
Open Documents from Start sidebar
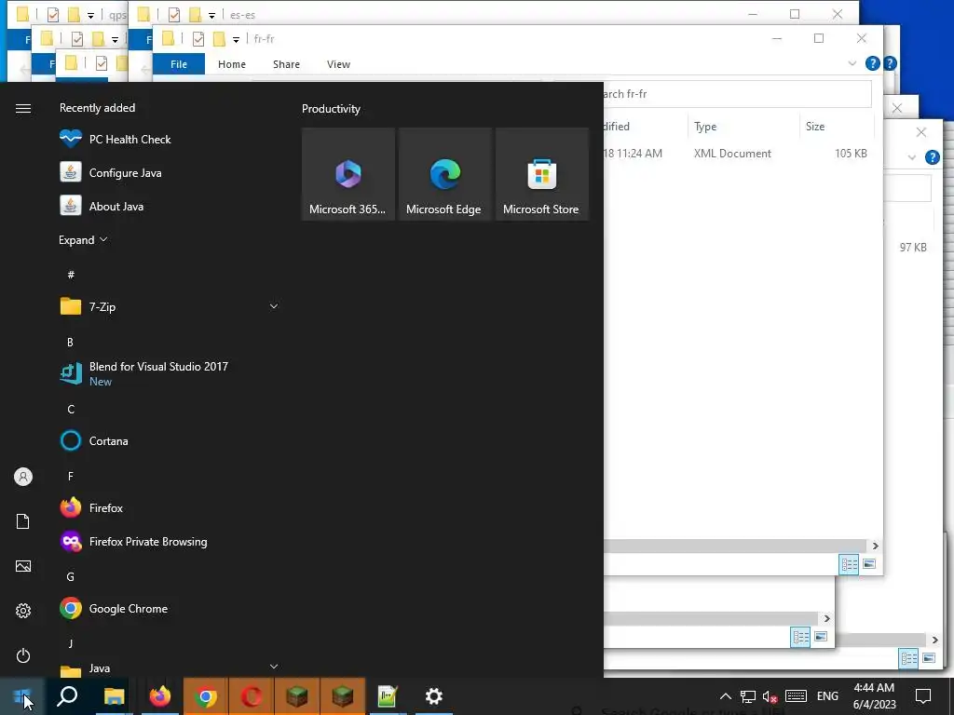pyautogui.click(x=23, y=521)
